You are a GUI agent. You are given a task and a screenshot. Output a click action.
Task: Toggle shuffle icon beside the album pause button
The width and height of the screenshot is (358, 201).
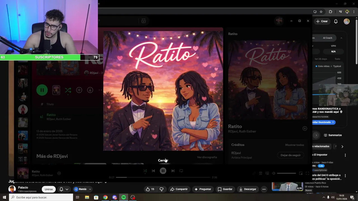[x=68, y=90]
